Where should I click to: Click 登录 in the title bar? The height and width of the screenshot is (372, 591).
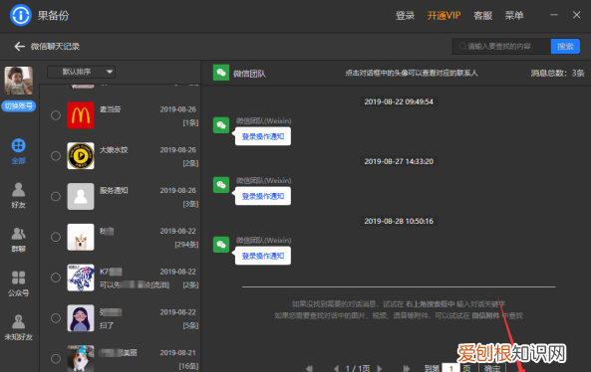point(406,16)
